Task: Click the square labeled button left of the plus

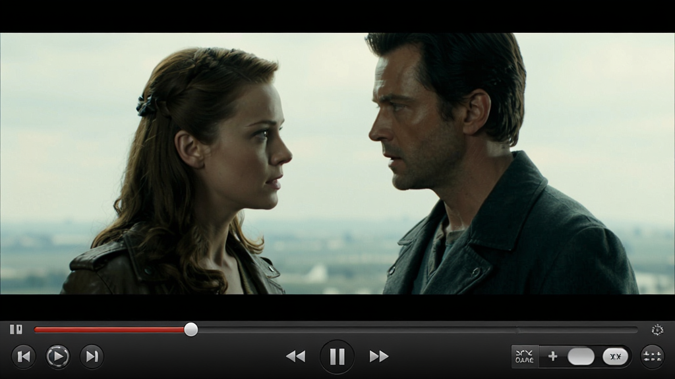Action: 524,356
